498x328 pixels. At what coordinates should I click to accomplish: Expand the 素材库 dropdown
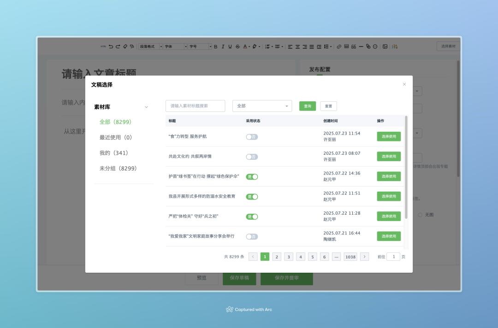[x=146, y=106]
